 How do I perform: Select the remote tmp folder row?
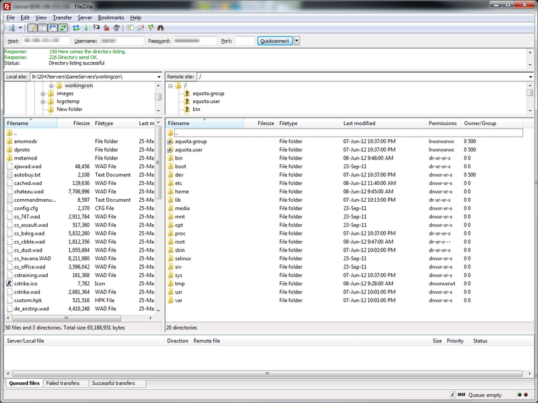pyautogui.click(x=344, y=283)
